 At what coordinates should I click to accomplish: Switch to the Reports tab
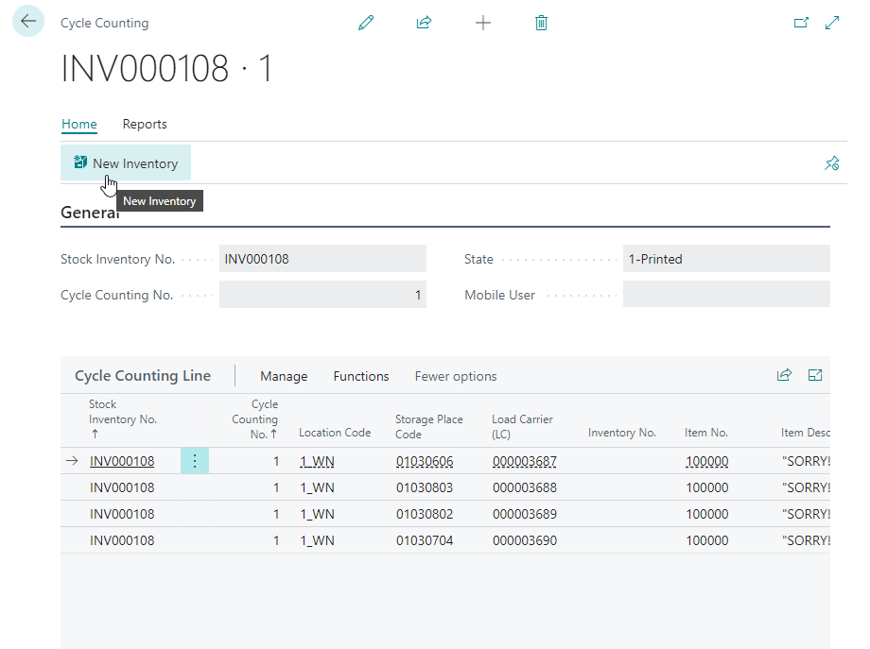(x=145, y=124)
